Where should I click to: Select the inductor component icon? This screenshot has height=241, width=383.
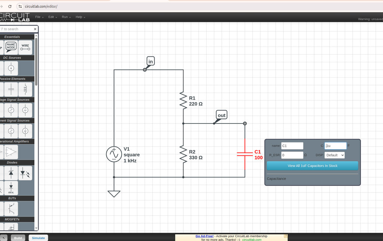[x=25, y=89]
